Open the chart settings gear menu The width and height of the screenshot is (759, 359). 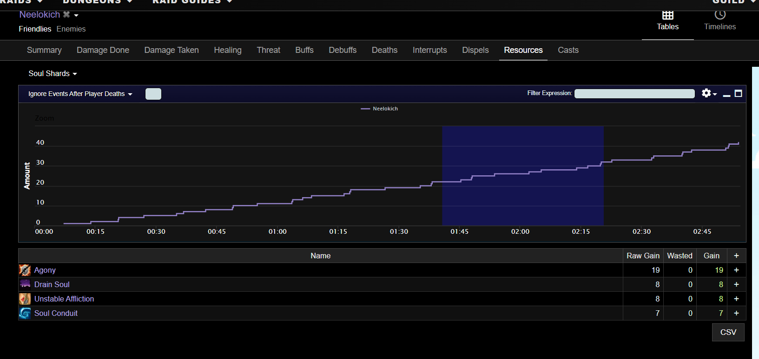(x=708, y=93)
